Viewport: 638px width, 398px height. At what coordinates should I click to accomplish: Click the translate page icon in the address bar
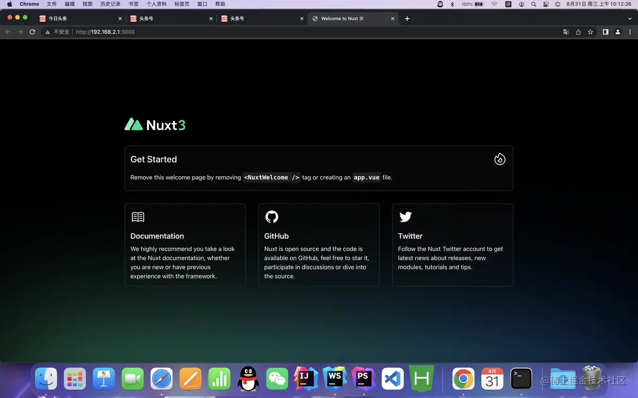(x=566, y=32)
